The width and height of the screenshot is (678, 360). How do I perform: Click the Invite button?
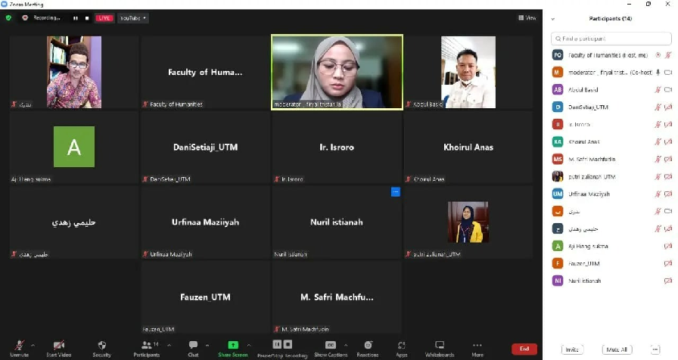point(572,349)
